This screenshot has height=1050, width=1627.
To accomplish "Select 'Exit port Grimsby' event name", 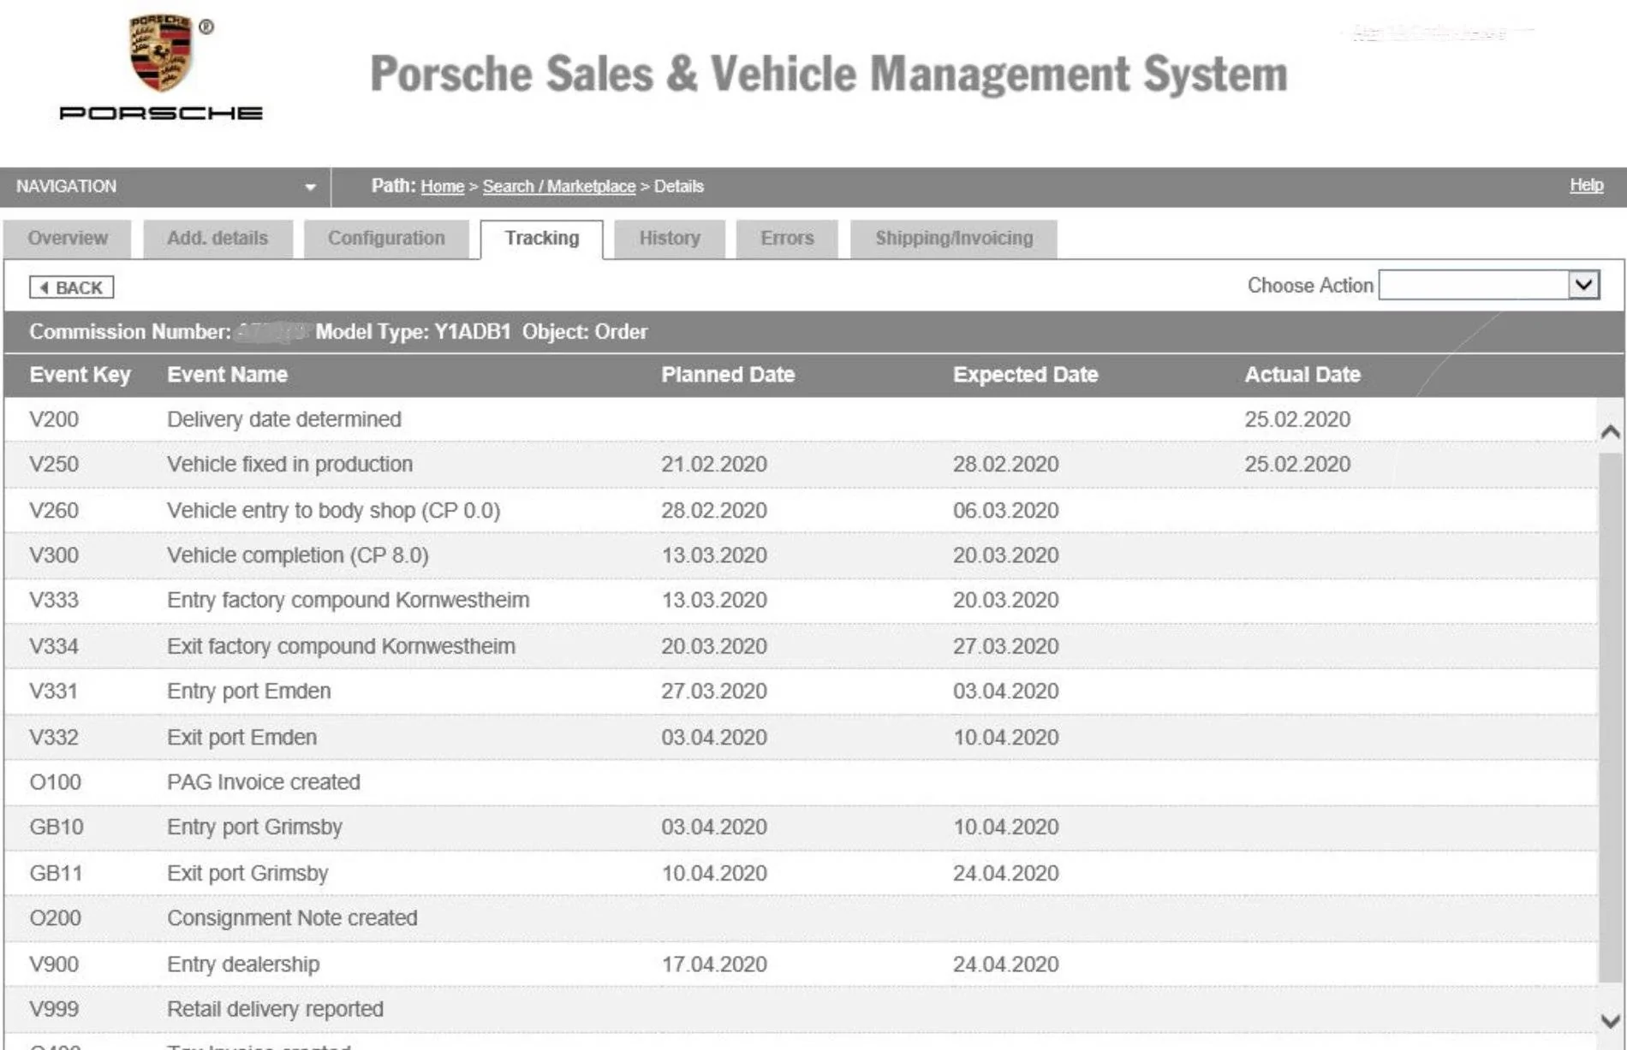I will point(247,874).
